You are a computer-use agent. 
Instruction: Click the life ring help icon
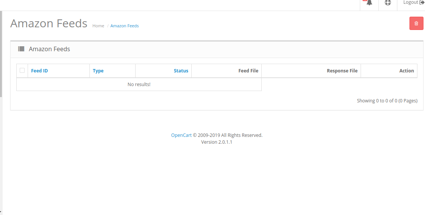coord(387,3)
